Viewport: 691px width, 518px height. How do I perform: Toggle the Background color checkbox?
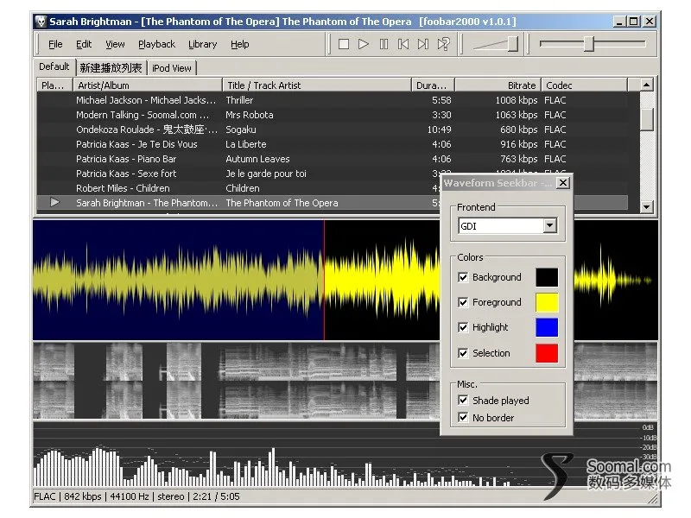(x=463, y=277)
